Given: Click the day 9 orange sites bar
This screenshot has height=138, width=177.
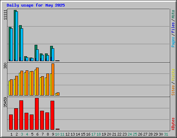Looking at the screenshot, I should (x=53, y=79).
